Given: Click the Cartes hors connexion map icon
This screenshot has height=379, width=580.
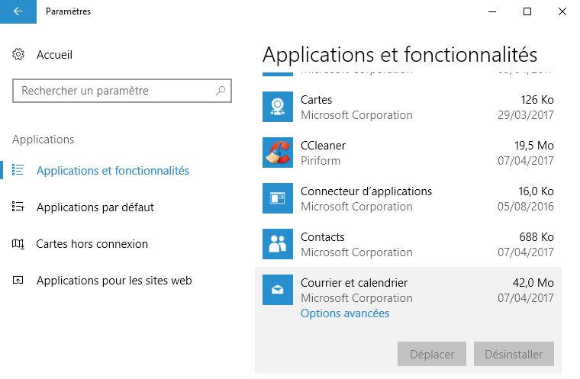Looking at the screenshot, I should coord(18,244).
